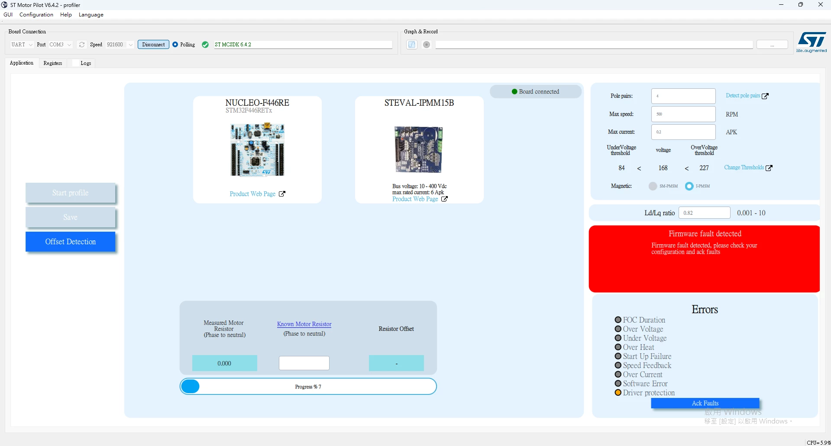Click the Pole pairs input field
Image resolution: width=831 pixels, height=446 pixels.
coord(683,96)
